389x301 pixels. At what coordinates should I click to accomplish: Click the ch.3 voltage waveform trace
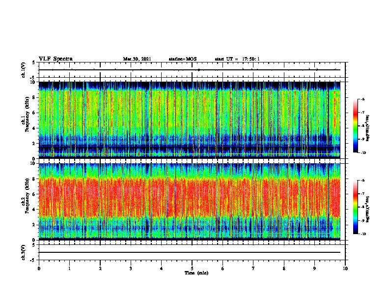(x=189, y=252)
